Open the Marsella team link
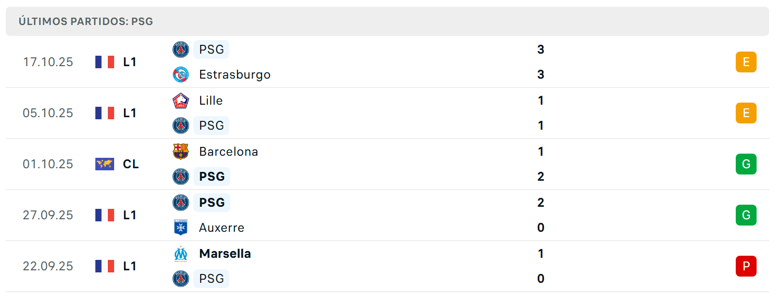Viewport: 779px width, 300px height. coord(225,254)
